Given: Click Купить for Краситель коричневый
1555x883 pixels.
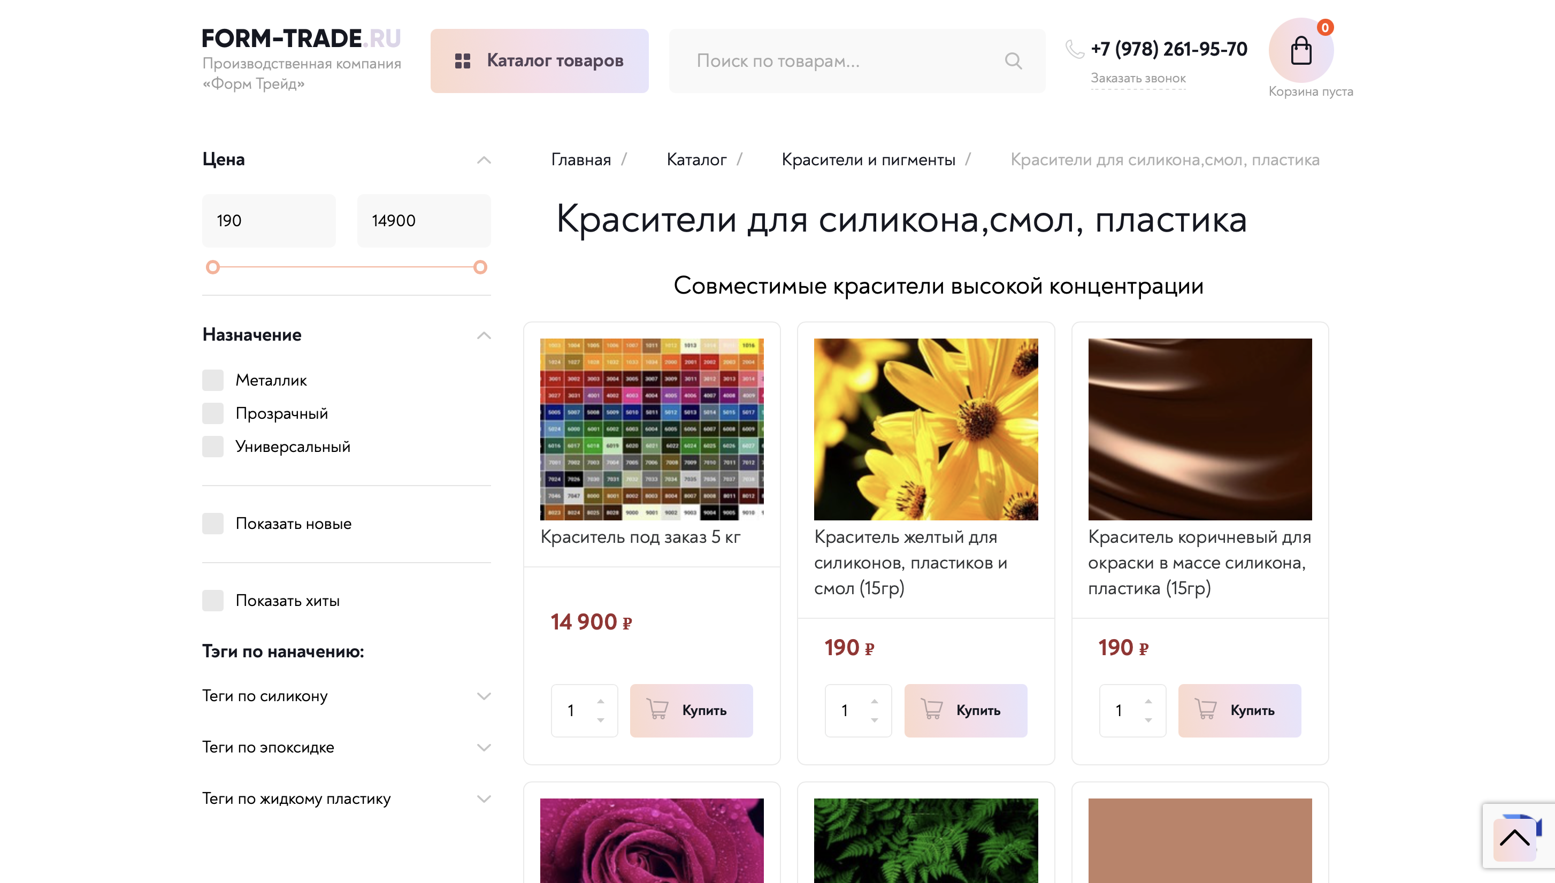Looking at the screenshot, I should 1239,710.
